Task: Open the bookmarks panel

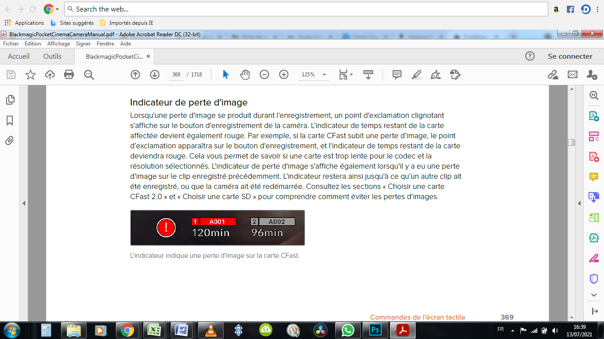Action: coord(10,121)
